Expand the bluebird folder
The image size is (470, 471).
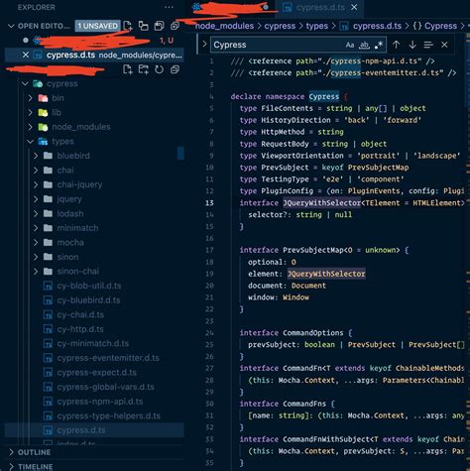pos(36,156)
